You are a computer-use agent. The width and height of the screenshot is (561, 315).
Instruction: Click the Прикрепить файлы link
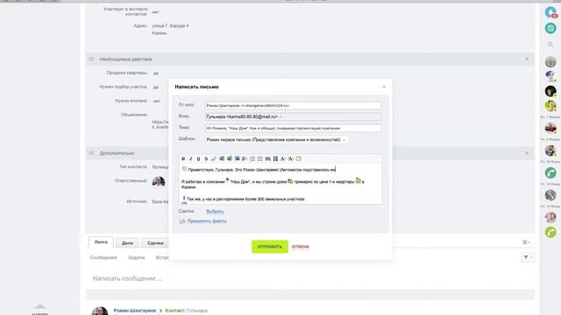click(207, 221)
